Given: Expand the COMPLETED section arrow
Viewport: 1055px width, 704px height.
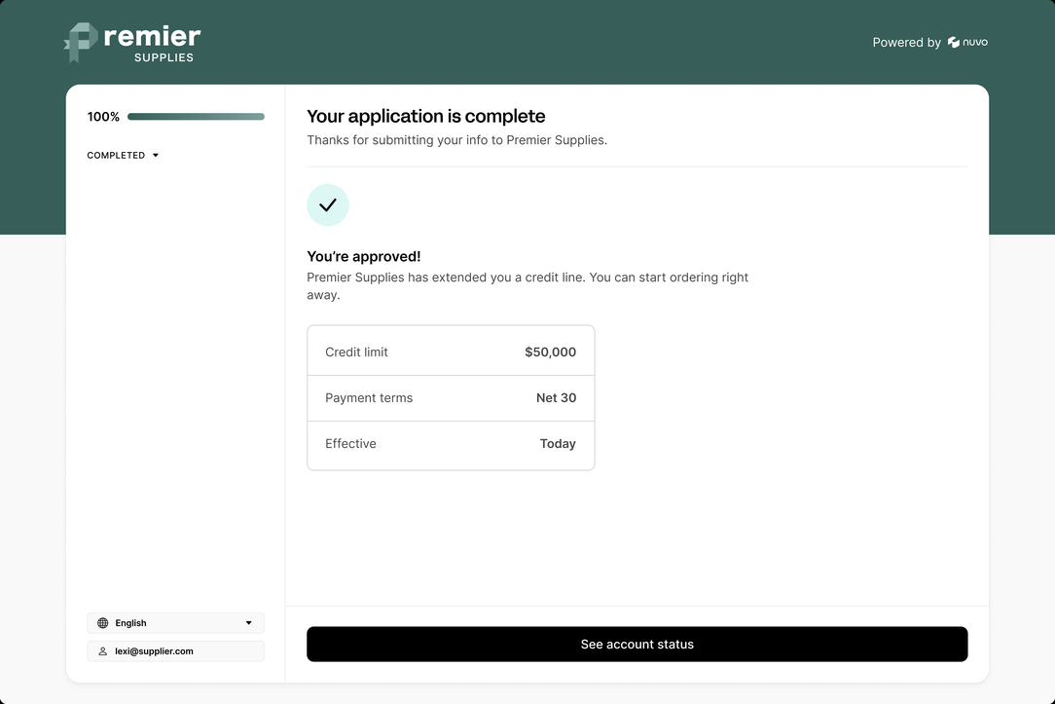Looking at the screenshot, I should [x=156, y=156].
